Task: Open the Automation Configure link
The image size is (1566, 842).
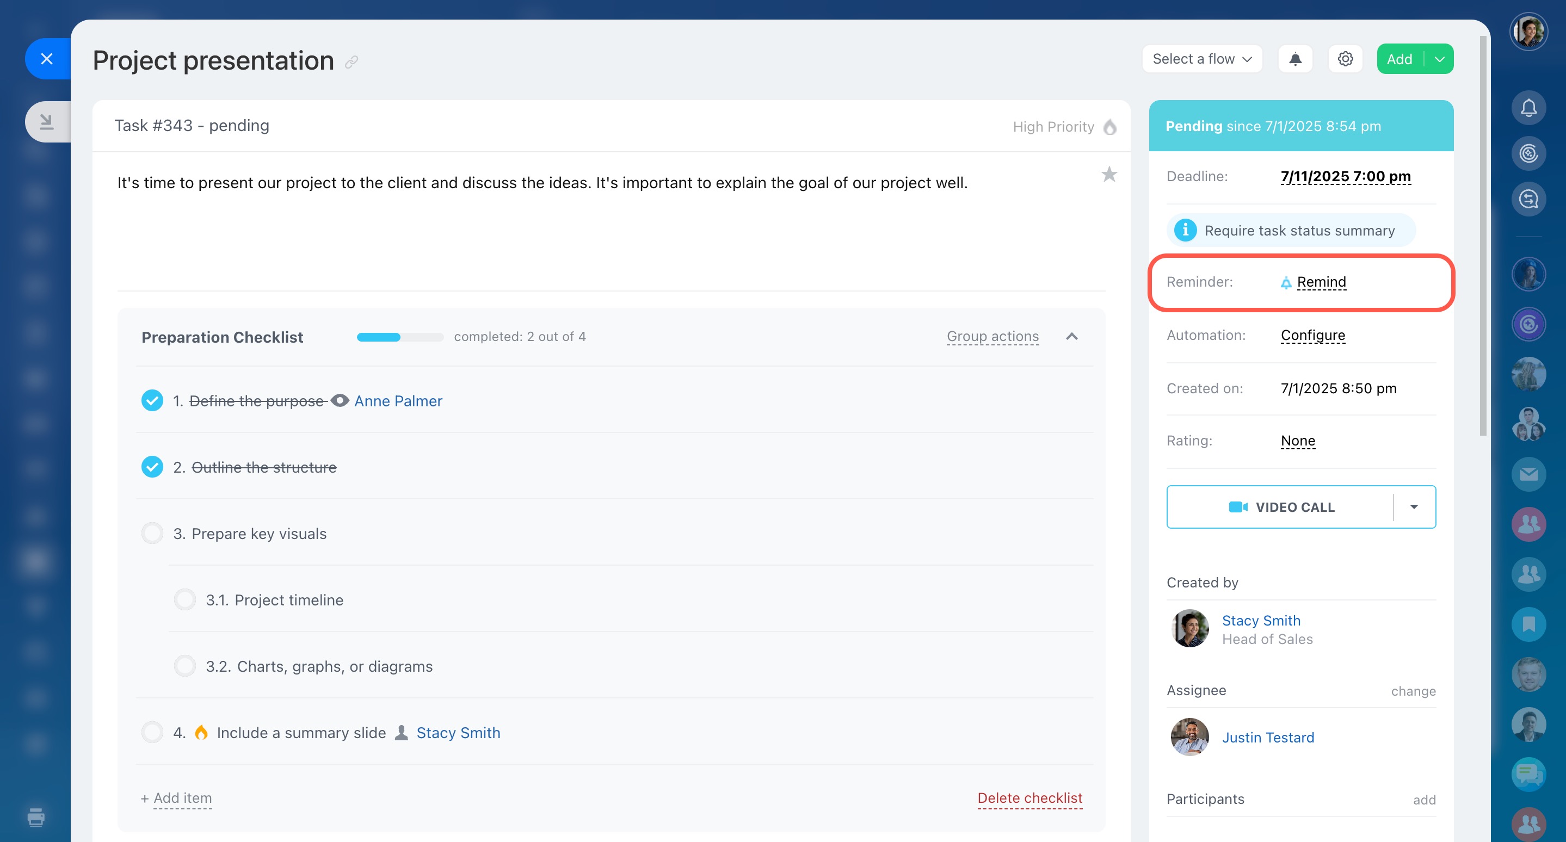Action: (1312, 336)
